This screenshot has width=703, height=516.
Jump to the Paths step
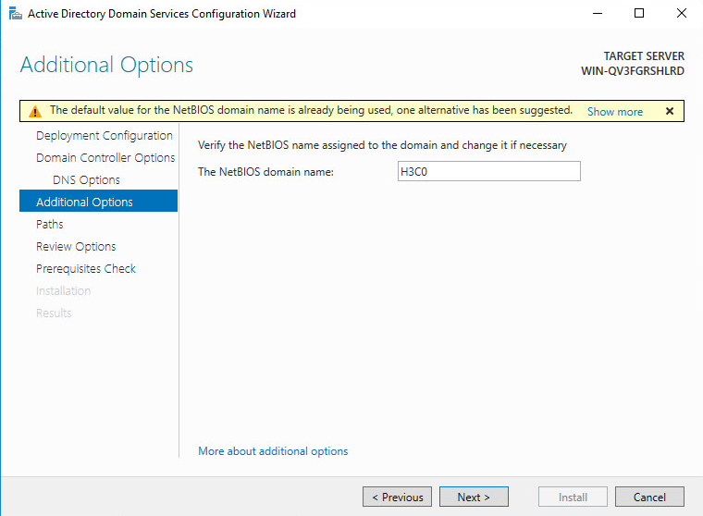(x=49, y=224)
